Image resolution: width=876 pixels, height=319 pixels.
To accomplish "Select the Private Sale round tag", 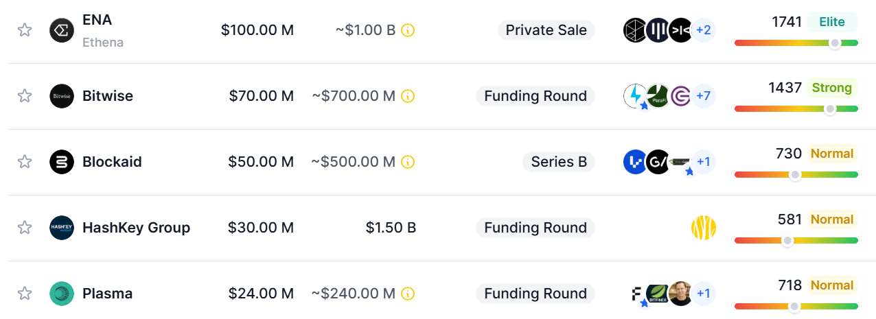I will tap(546, 30).
